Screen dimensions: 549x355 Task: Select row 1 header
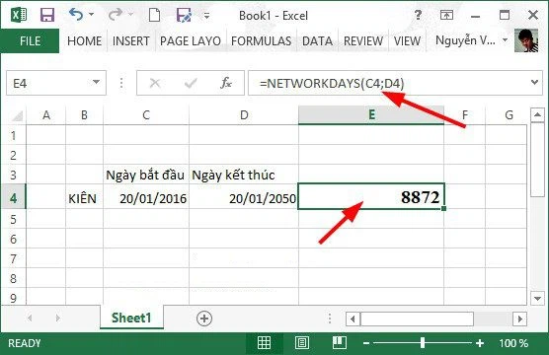point(13,135)
